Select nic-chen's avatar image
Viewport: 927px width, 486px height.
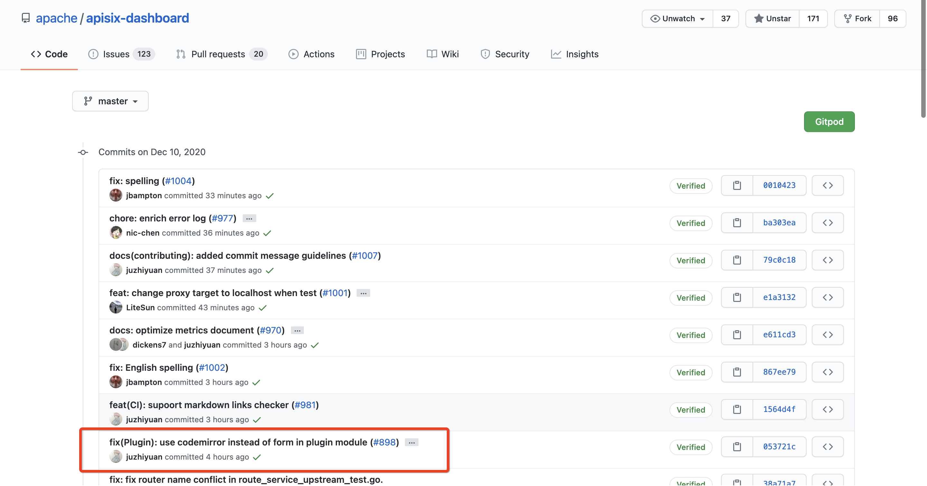pos(116,232)
